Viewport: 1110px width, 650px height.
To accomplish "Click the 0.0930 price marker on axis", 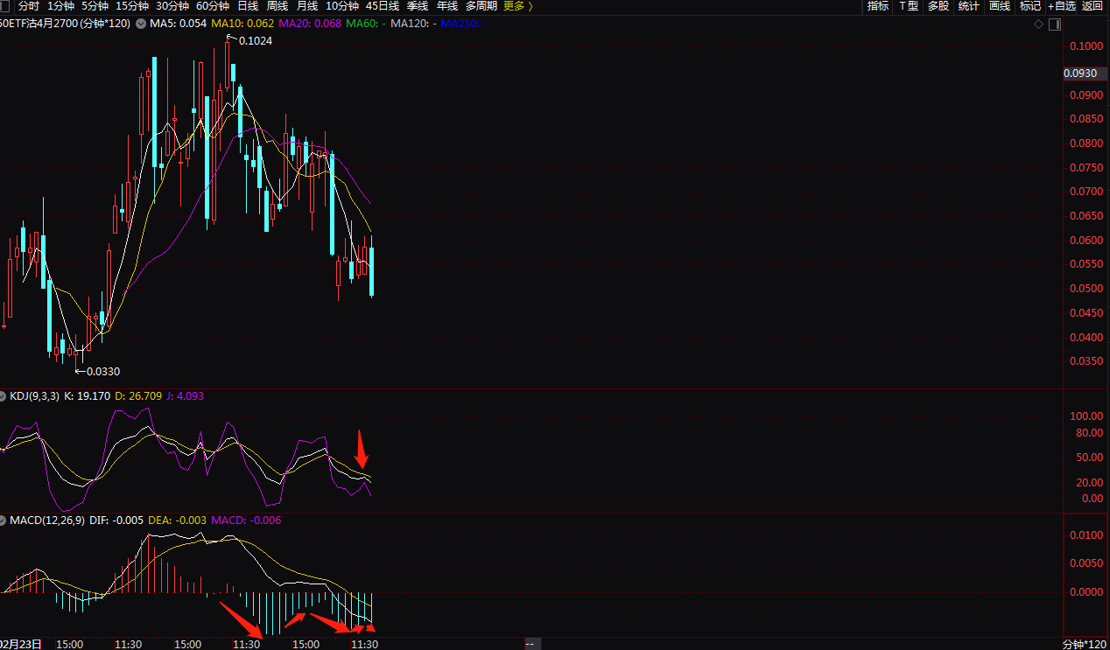I will coord(1082,73).
